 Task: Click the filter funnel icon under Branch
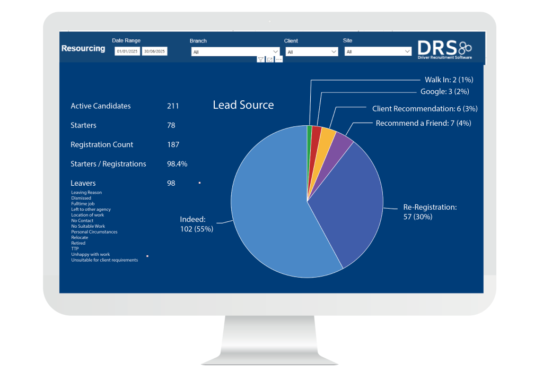261,59
